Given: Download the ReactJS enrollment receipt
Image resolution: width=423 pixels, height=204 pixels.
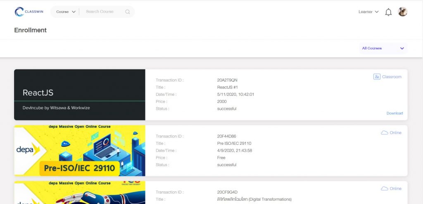Looking at the screenshot, I should tap(394, 114).
